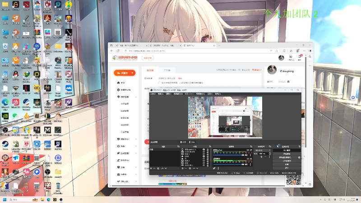
Task: Click Studio Mode in OBS Controls
Action: tap(287, 161)
